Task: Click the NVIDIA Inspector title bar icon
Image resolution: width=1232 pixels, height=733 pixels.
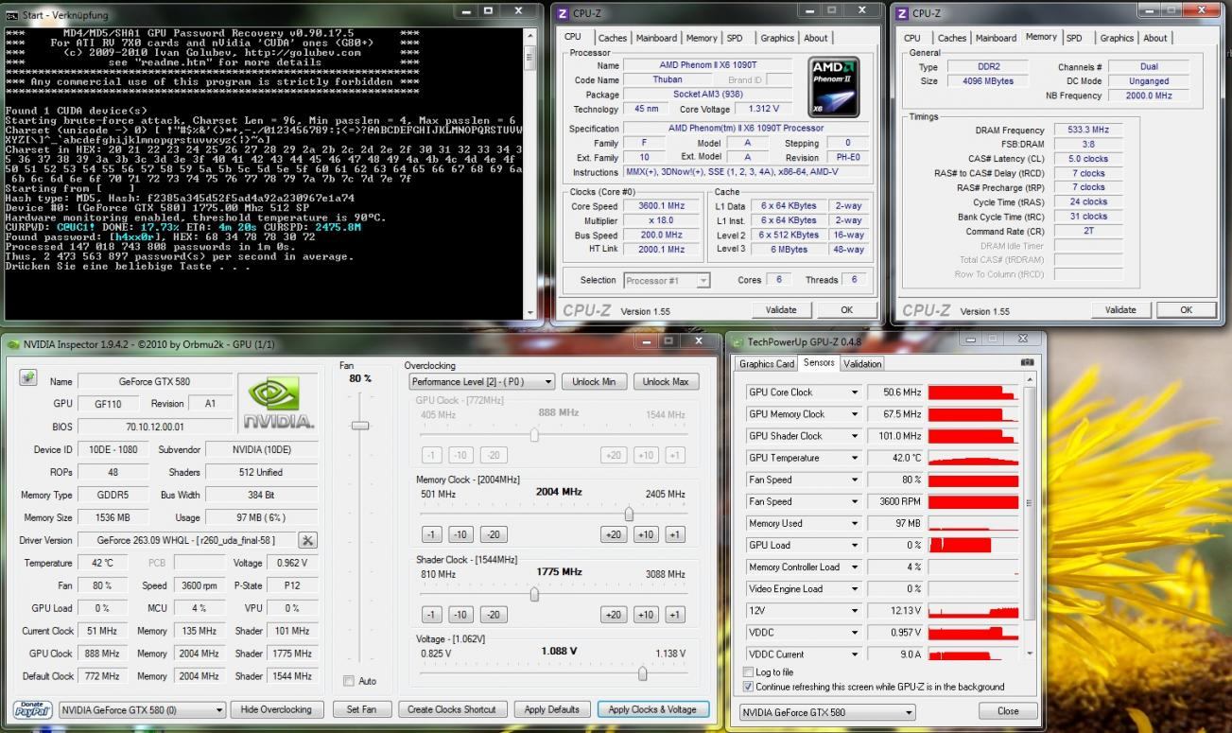Action: 12,343
